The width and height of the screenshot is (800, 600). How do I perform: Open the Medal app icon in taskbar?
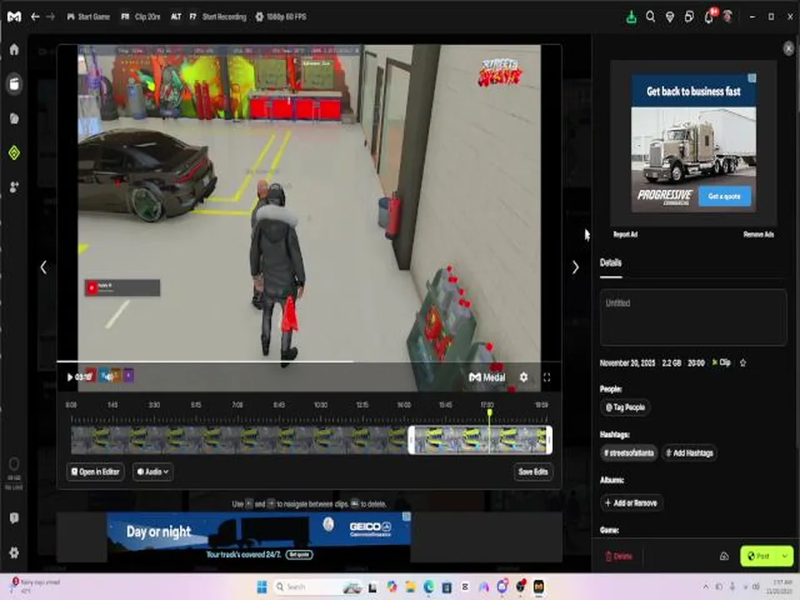(539, 587)
